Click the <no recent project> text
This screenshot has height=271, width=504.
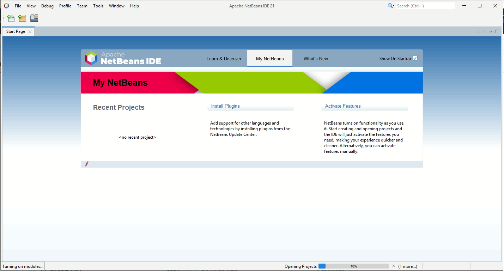coord(138,137)
